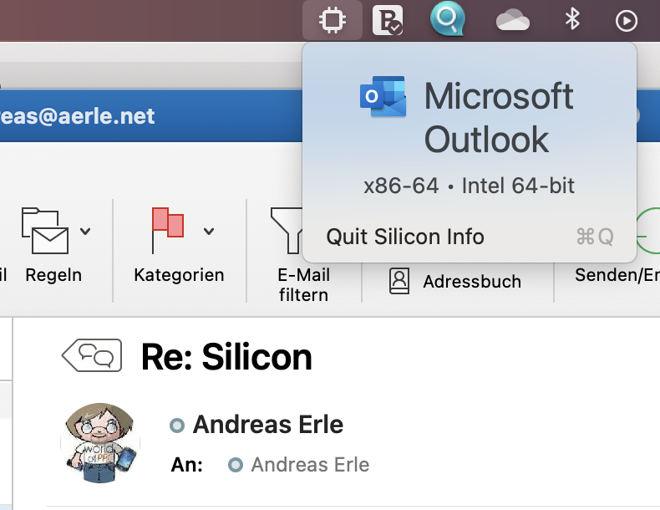The height and width of the screenshot is (510, 660).
Task: Open the B checkmark menu bar app
Action: pos(387,20)
